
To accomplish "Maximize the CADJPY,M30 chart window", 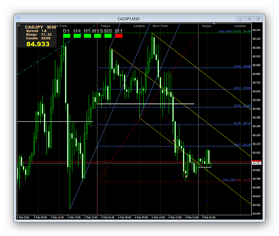I will tap(249, 19).
